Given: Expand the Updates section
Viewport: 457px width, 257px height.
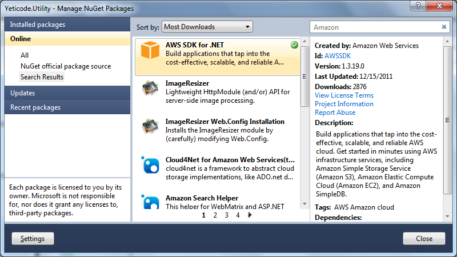Looking at the screenshot, I should pos(67,93).
